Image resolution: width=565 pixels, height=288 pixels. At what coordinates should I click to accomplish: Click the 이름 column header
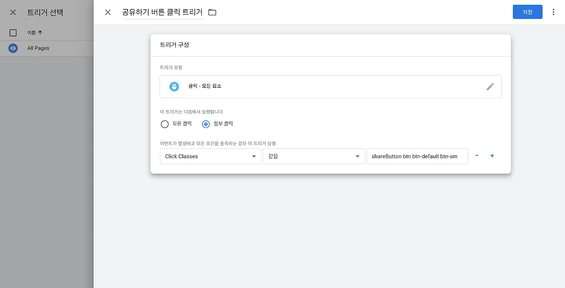point(31,33)
